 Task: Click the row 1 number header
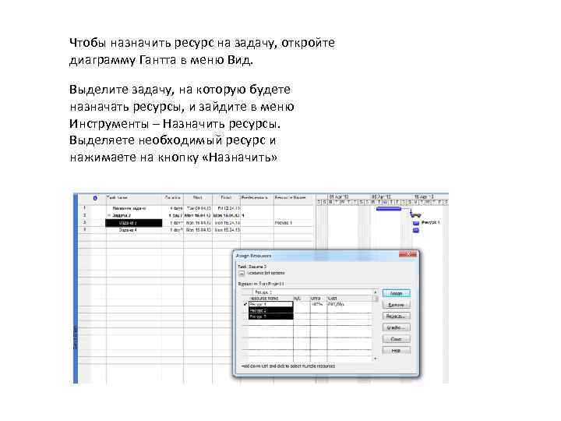[x=85, y=207]
